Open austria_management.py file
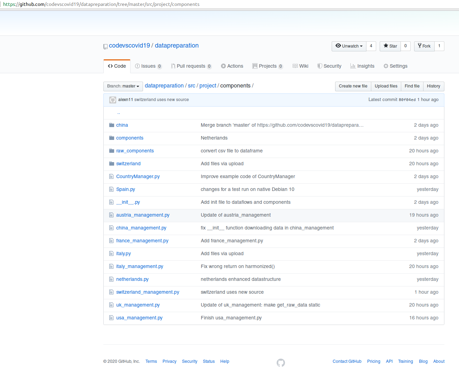 pyautogui.click(x=143, y=215)
